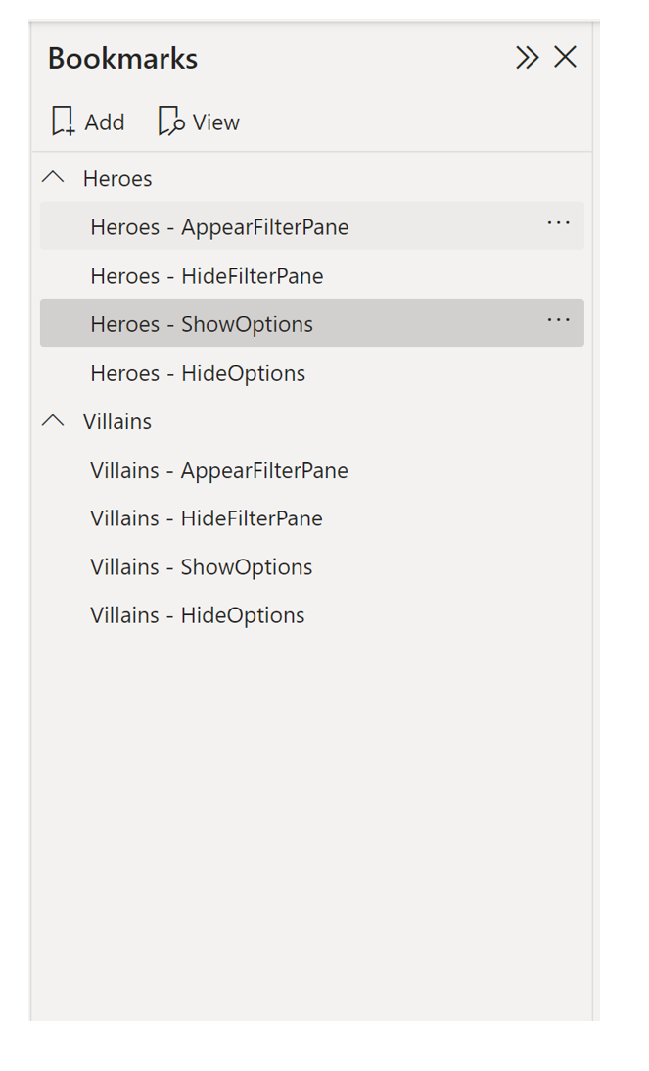Click the Add button text
This screenshot has width=649, height=1071.
pyautogui.click(x=105, y=122)
